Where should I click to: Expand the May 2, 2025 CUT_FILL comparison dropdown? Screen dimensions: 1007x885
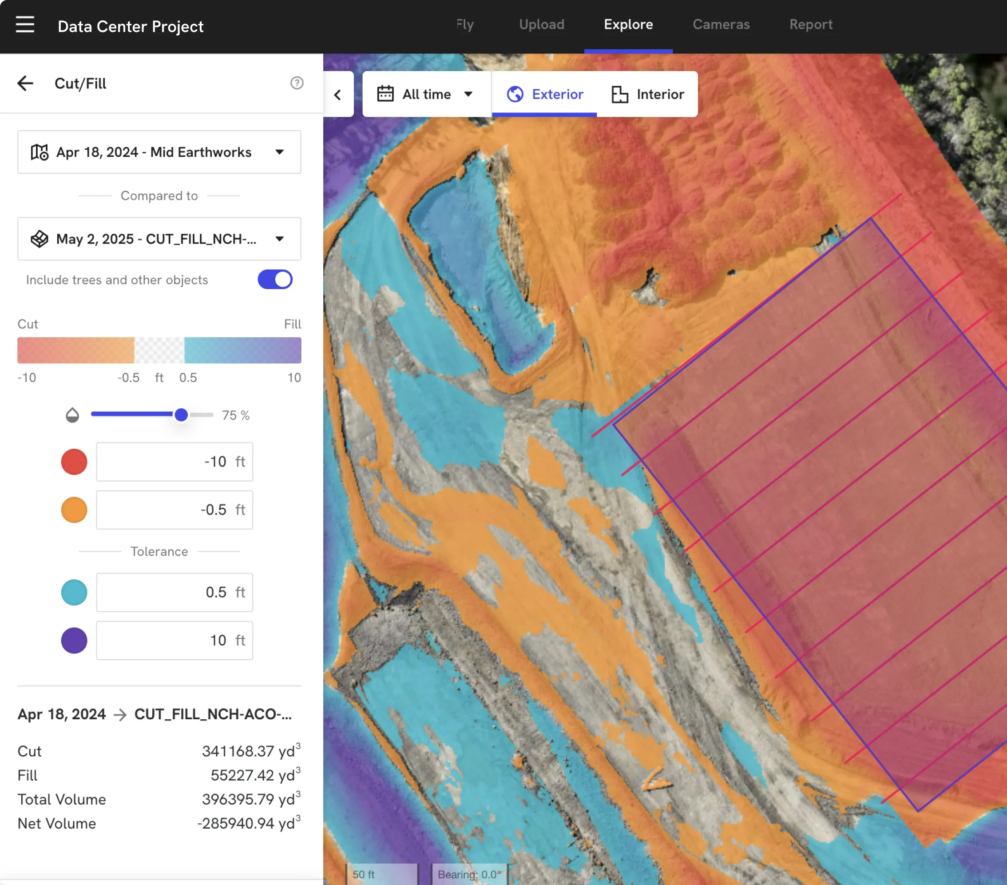(x=279, y=239)
